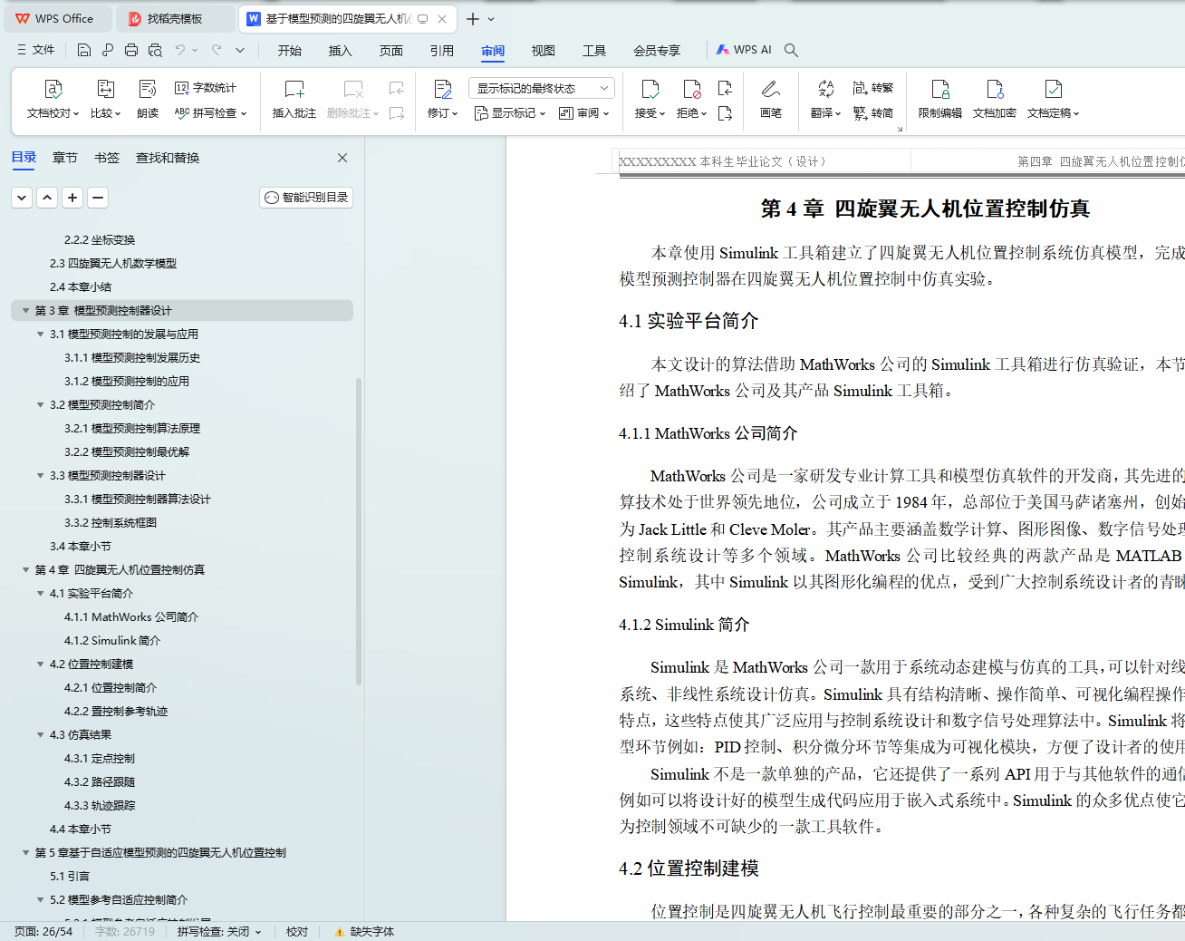Promote heading using the plus button
Image resolution: width=1185 pixels, height=941 pixels.
point(73,198)
